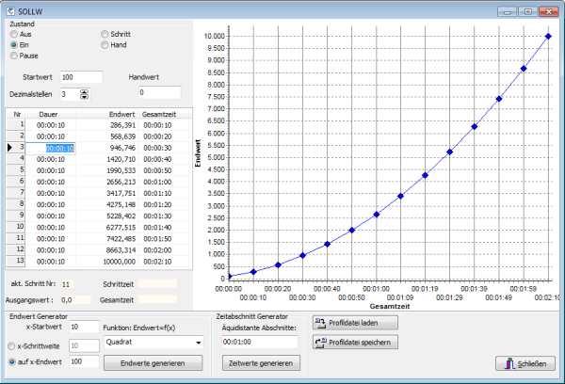
Task: Click Endwert cell 286,391
Action: pos(107,125)
